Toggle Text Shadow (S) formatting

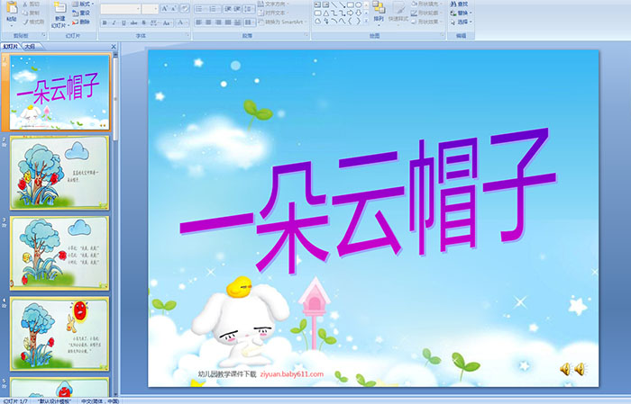pos(143,22)
